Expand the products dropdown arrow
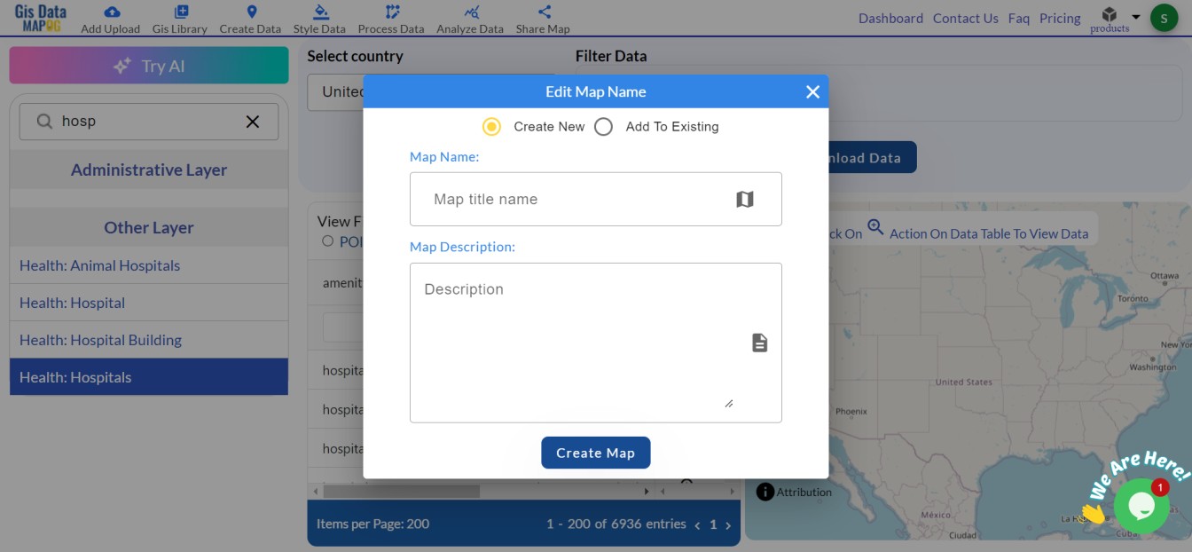 point(1134,15)
